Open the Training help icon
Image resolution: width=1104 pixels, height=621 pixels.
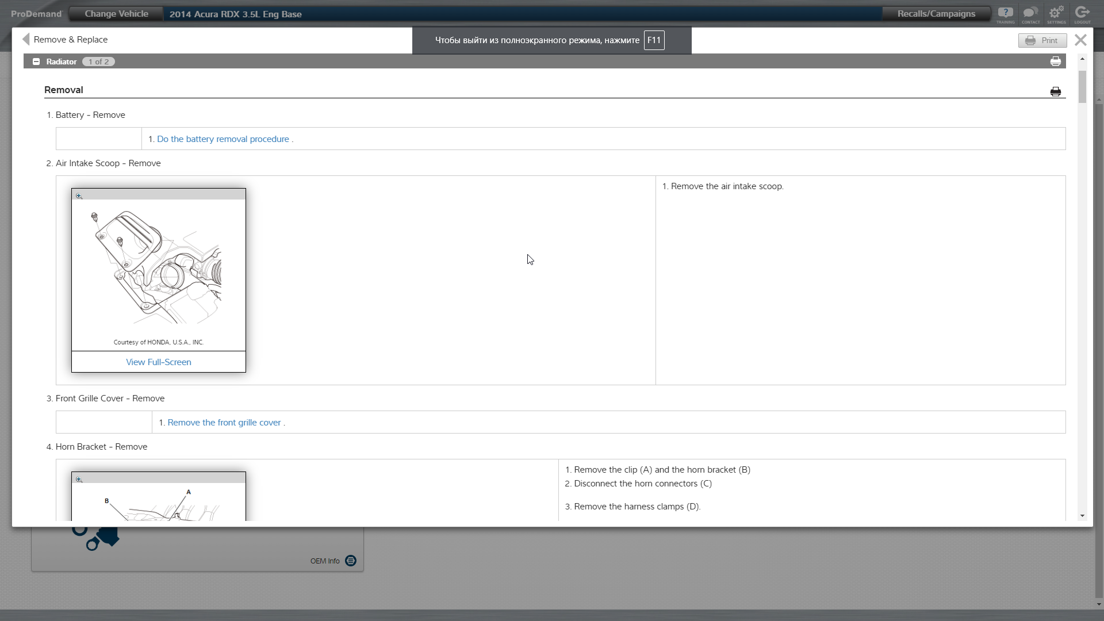point(1005,14)
